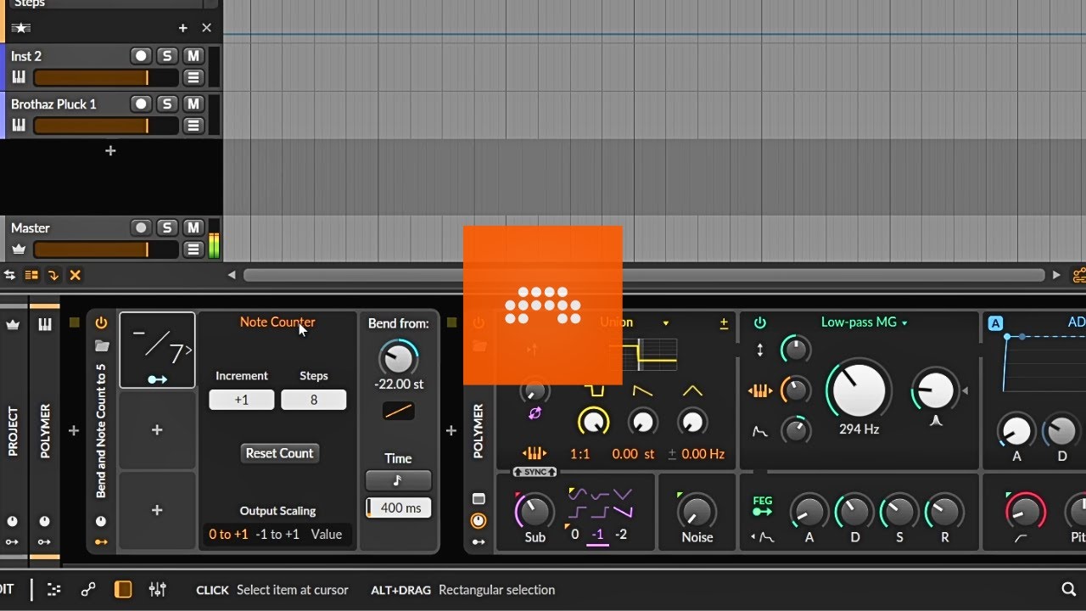Mute the Master track
Viewport: 1086px width, 611px height.
click(x=193, y=227)
